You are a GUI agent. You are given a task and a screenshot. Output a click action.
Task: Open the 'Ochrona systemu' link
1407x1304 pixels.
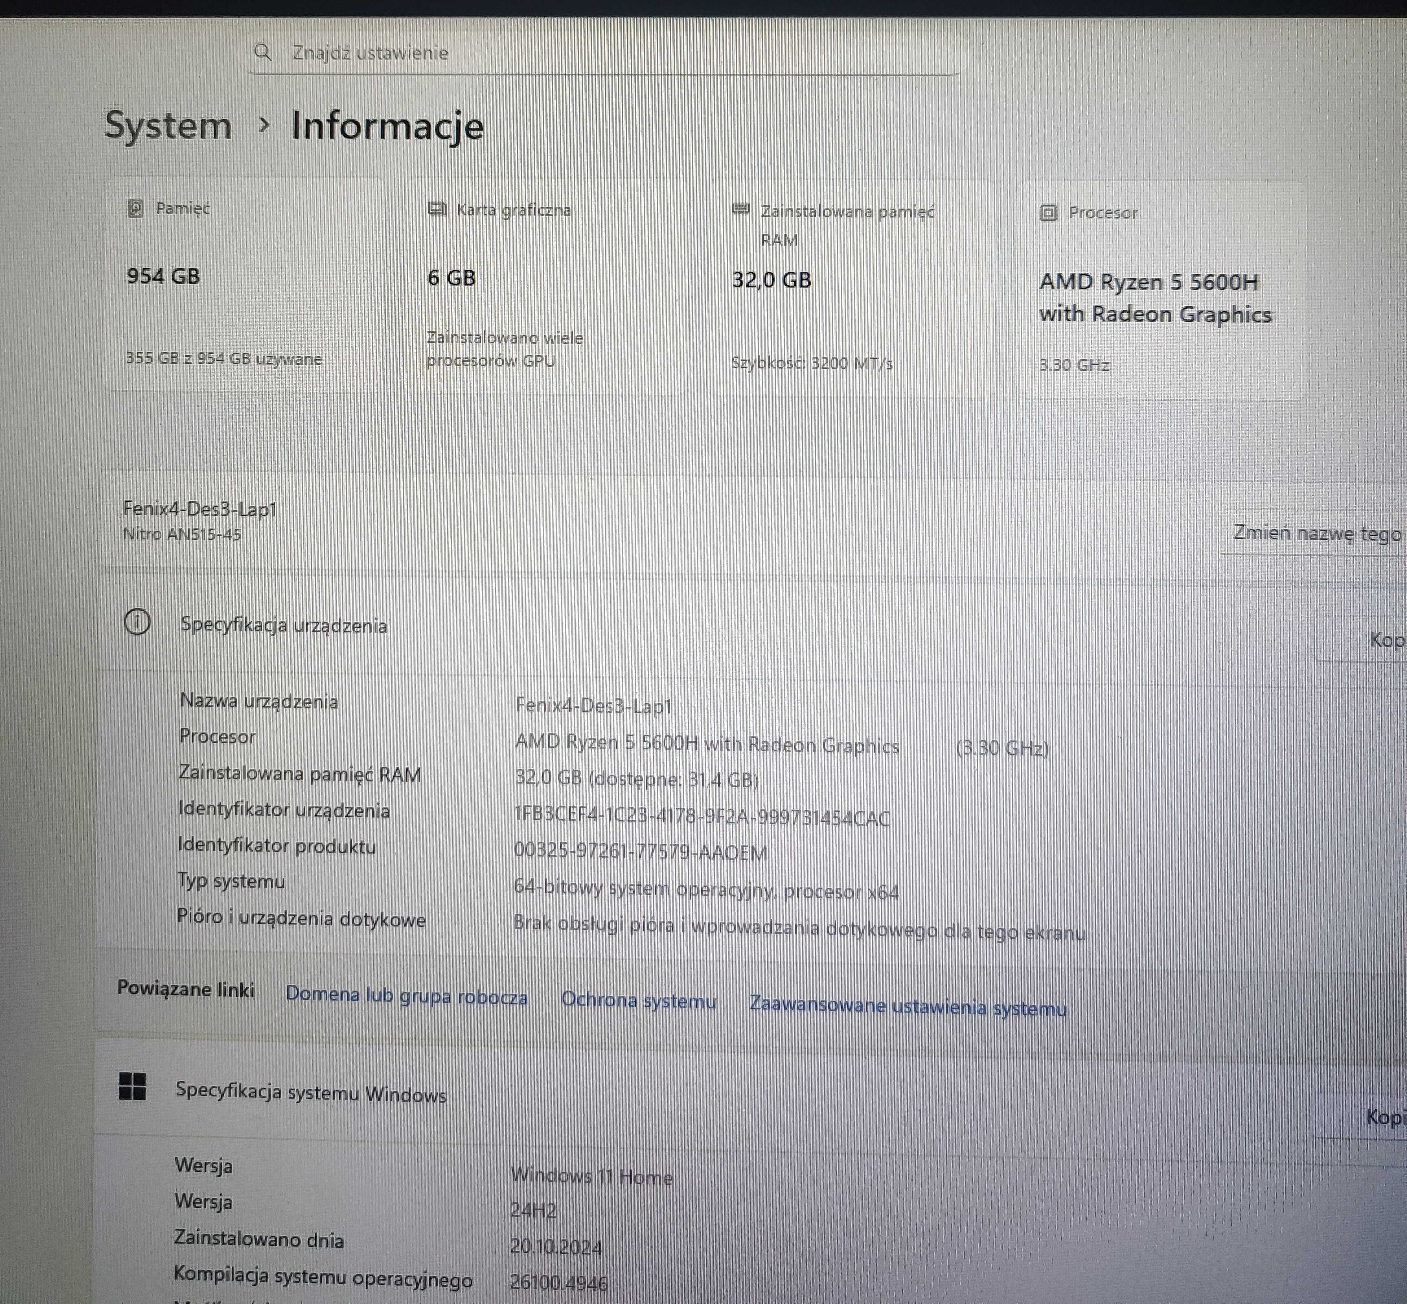coord(639,1001)
